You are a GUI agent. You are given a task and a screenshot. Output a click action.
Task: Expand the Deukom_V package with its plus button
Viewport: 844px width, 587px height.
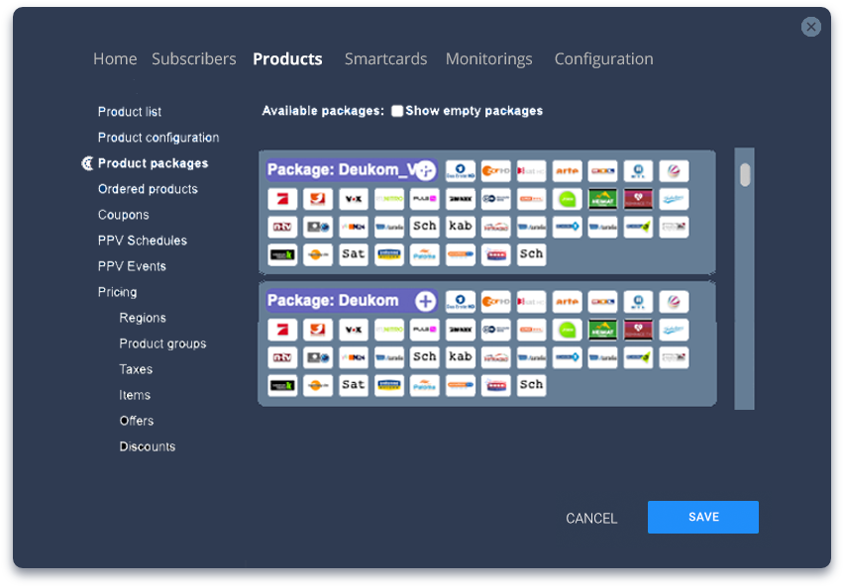pos(425,170)
